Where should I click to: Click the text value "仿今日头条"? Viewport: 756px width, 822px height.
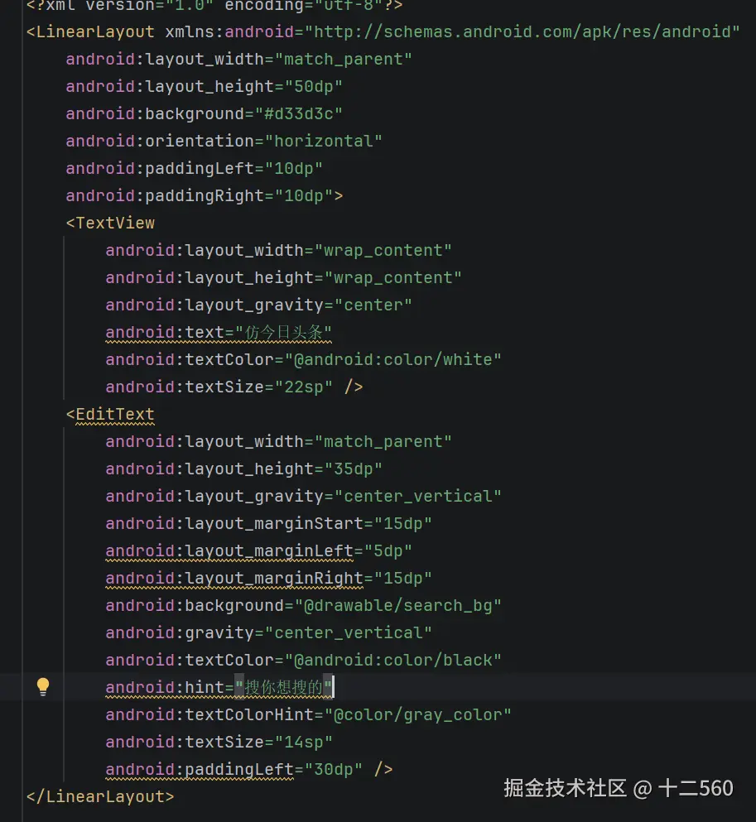point(283,332)
